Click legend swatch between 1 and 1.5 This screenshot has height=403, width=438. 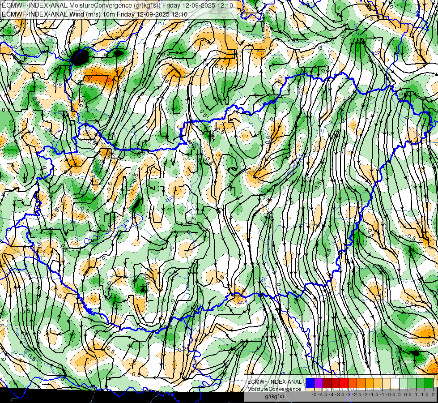(x=421, y=383)
